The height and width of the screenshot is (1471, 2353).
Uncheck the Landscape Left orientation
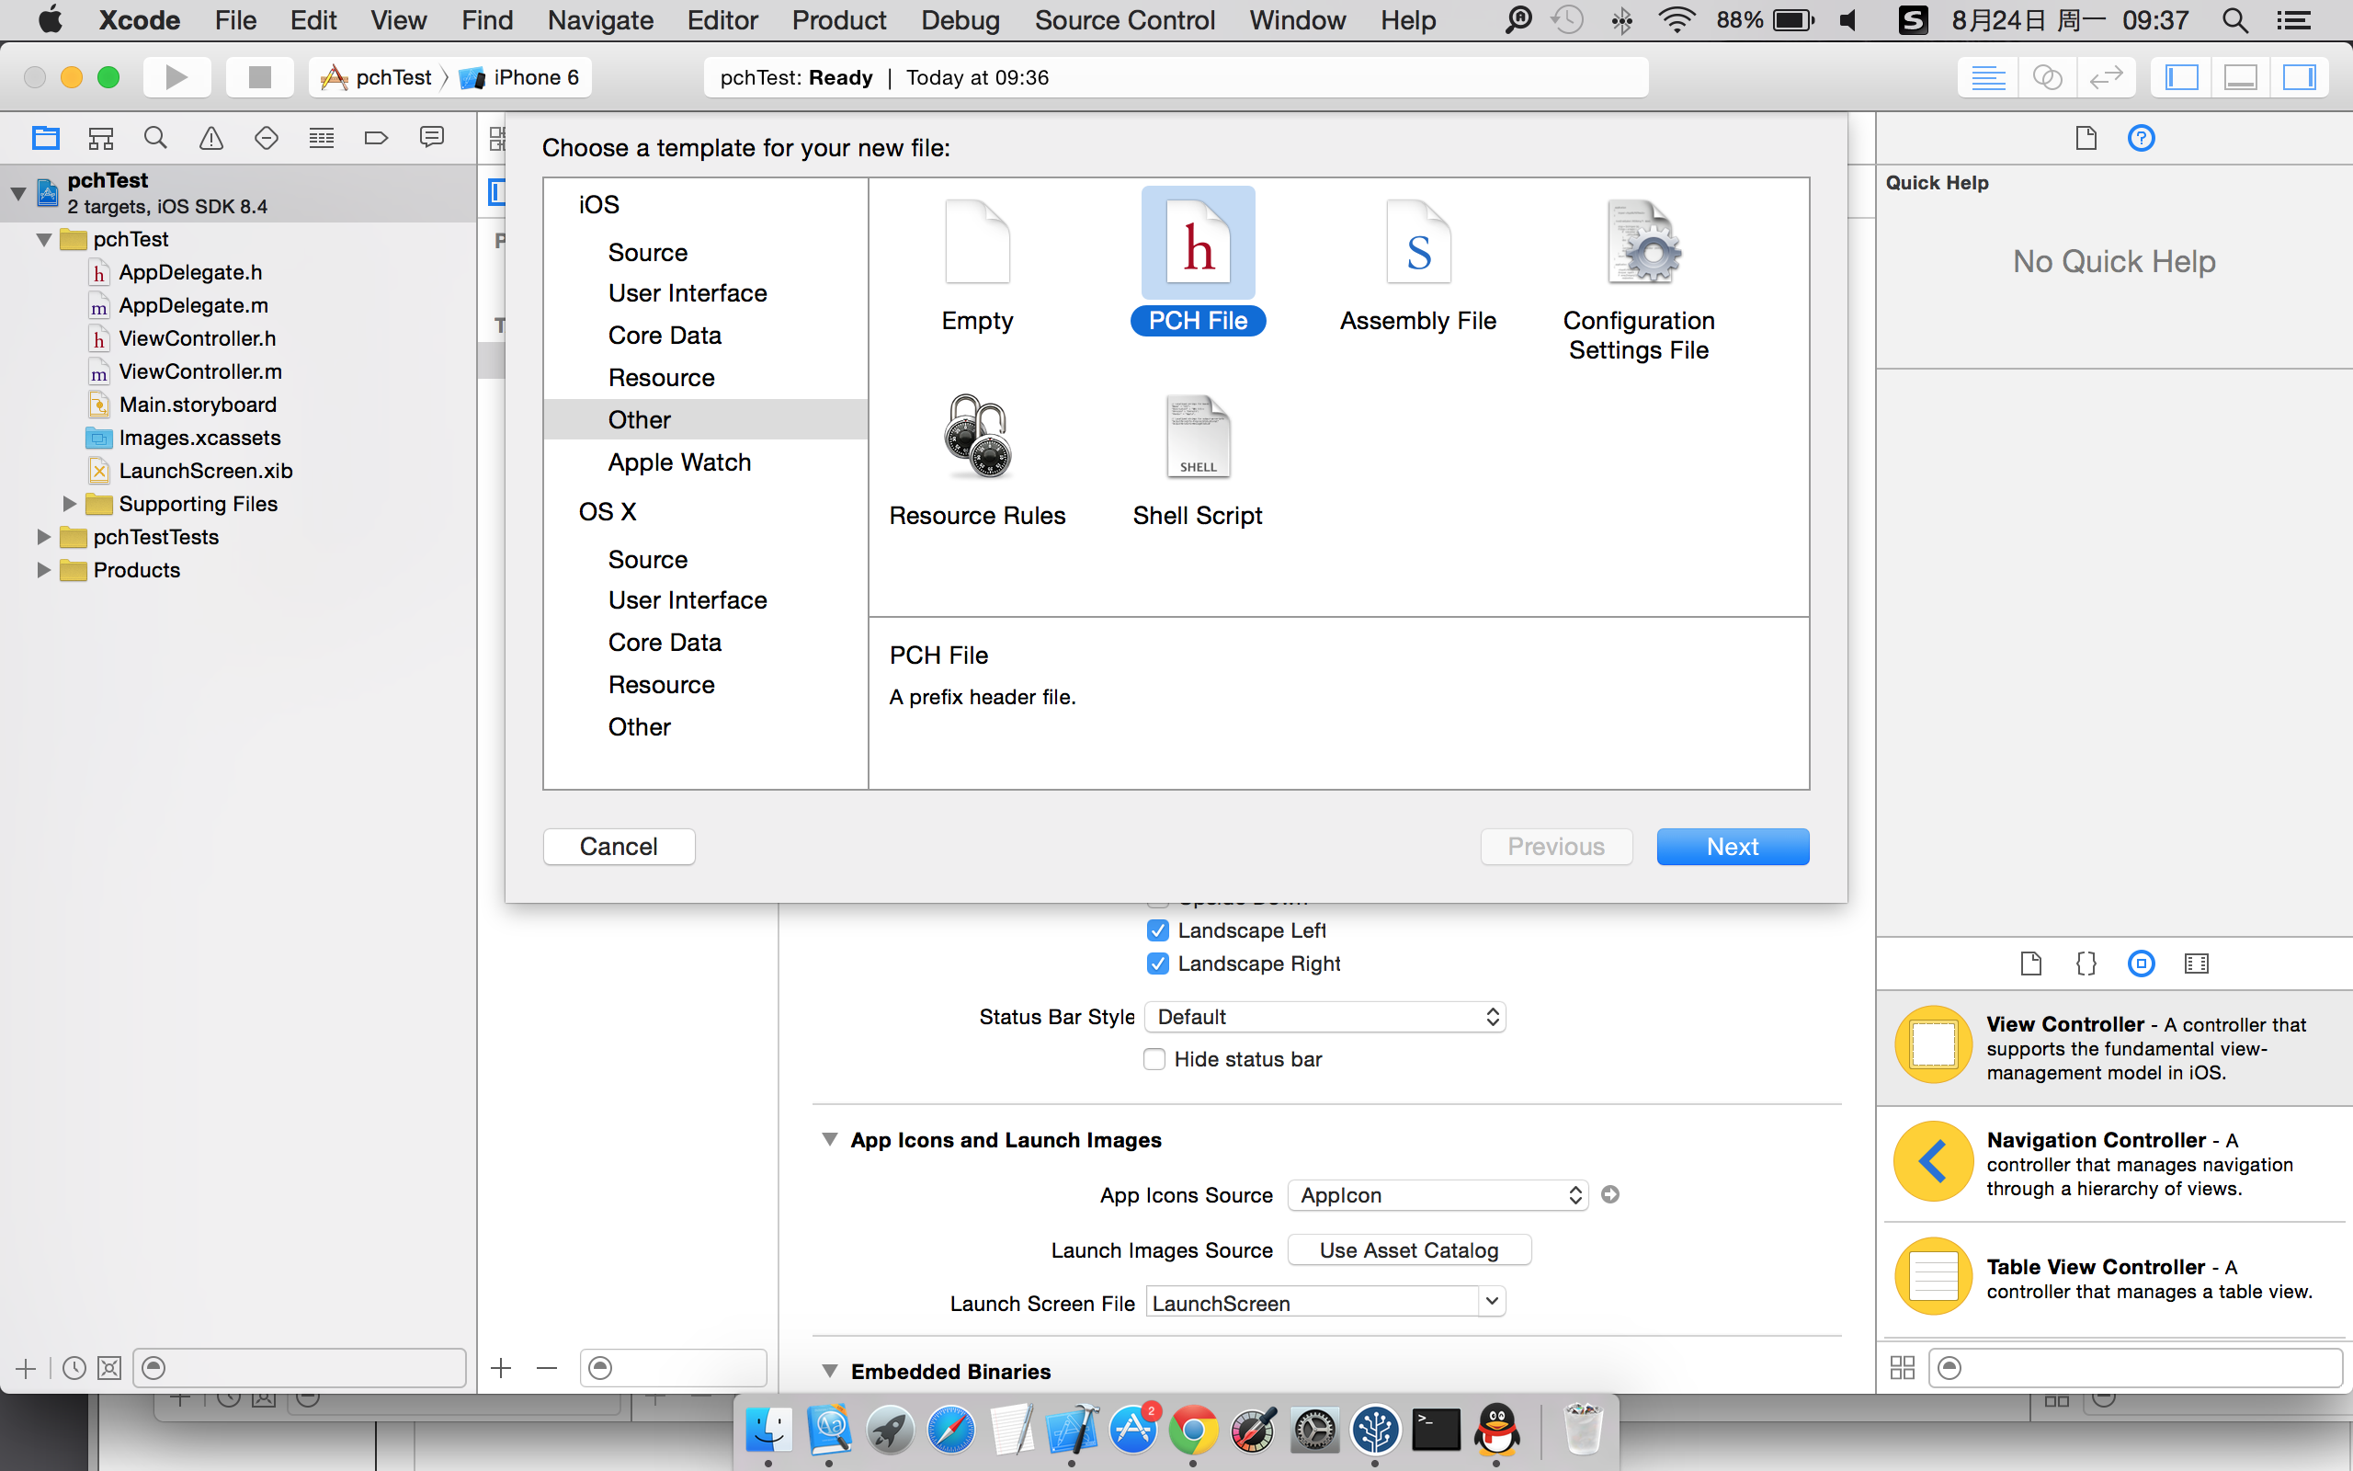1157,930
